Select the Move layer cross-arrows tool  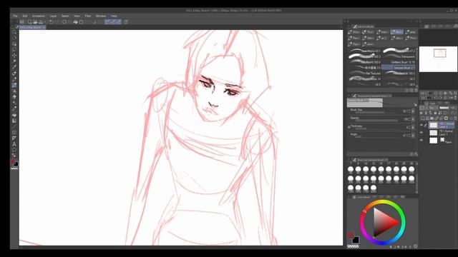(x=14, y=56)
